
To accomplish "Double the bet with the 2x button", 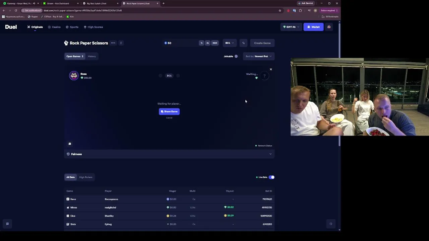I will (x=208, y=43).
